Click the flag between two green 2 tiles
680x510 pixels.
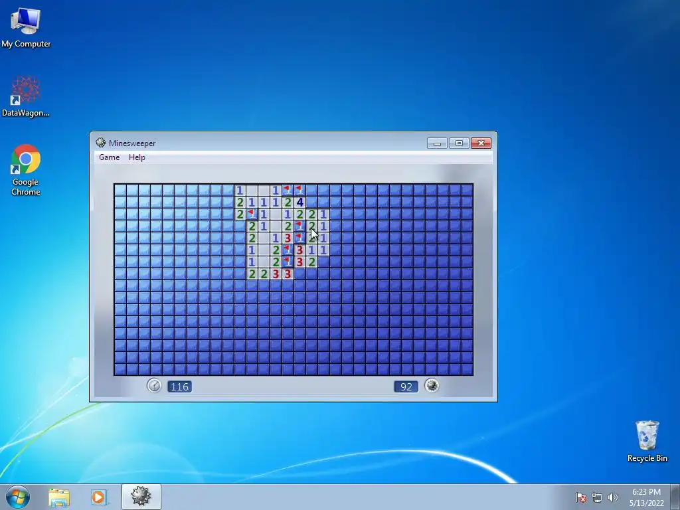tap(299, 226)
